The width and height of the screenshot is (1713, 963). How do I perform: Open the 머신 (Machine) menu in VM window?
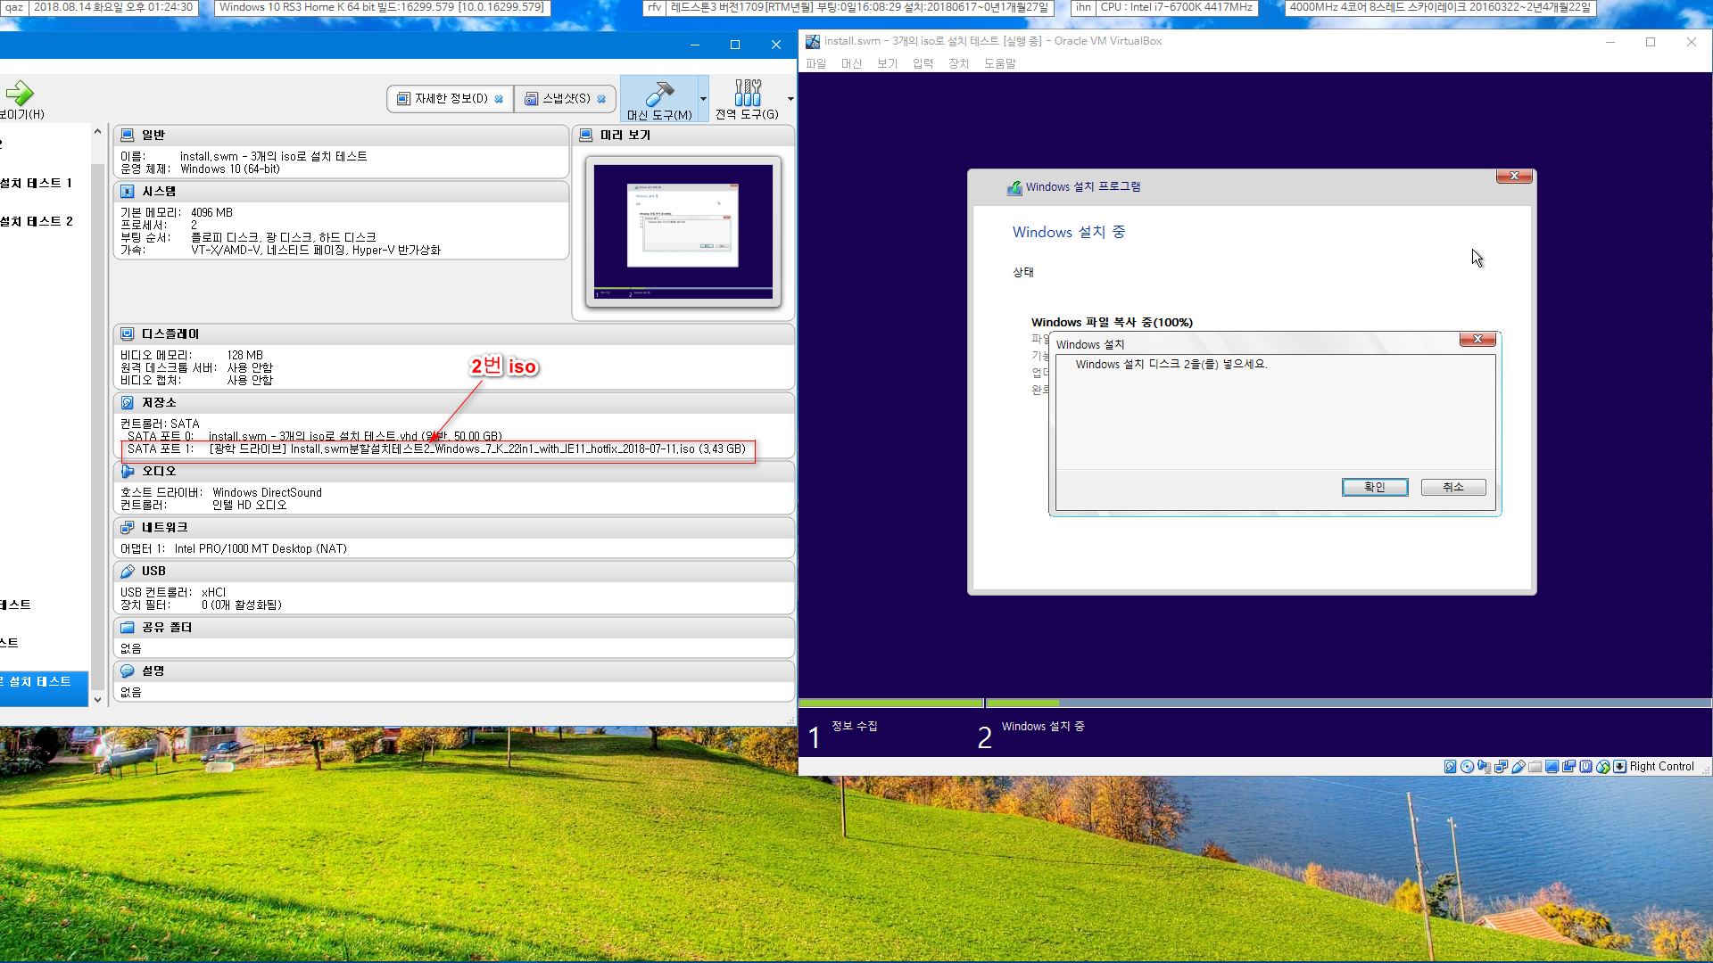851,63
